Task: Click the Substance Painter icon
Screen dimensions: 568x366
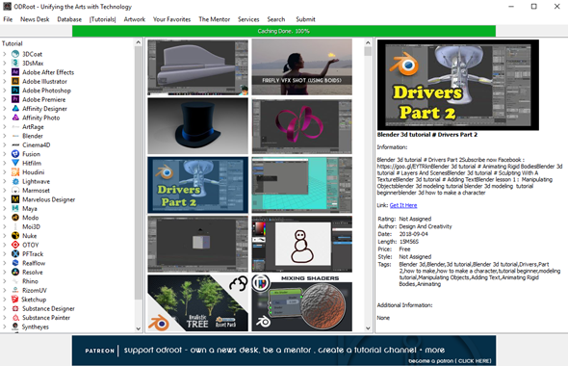Action: coord(15,318)
